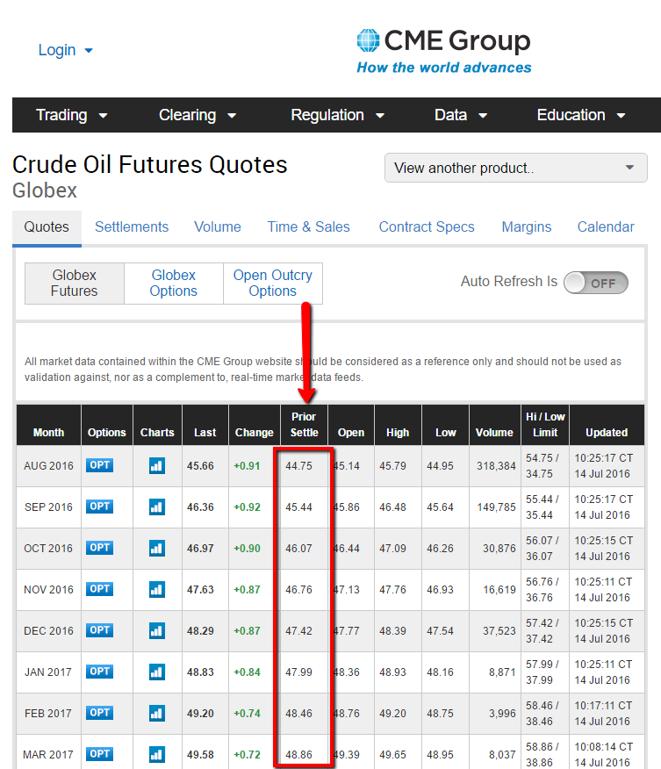Open the Data menu
Image resolution: width=661 pixels, height=769 pixels.
click(461, 115)
